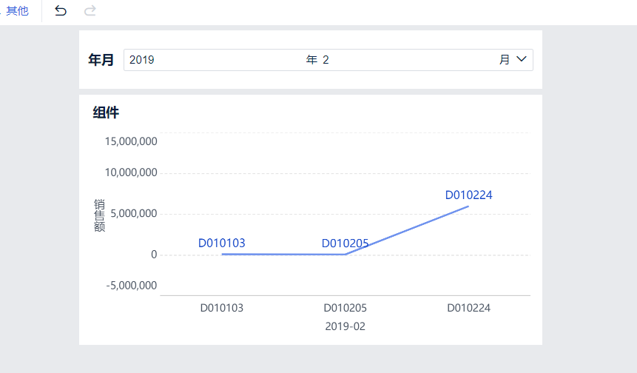Click the -5,000,000 y-axis tick label

(131, 286)
